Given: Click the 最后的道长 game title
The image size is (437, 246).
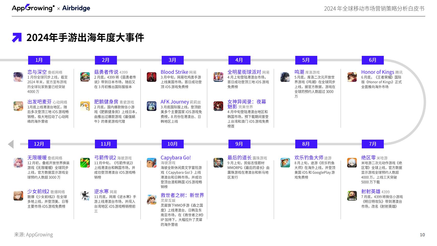Looking at the screenshot, I should click(239, 158).
